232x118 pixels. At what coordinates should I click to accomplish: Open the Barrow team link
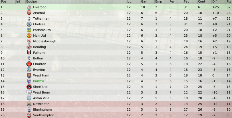39,81
